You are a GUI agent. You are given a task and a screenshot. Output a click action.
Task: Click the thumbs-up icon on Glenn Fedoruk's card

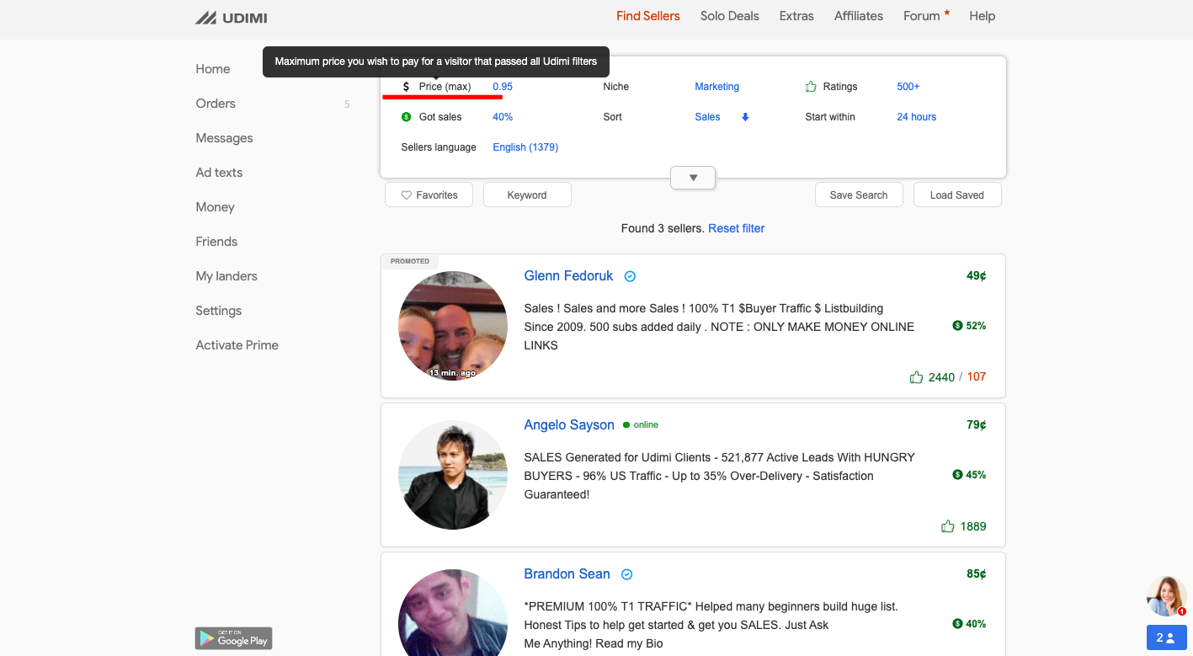[x=916, y=377]
